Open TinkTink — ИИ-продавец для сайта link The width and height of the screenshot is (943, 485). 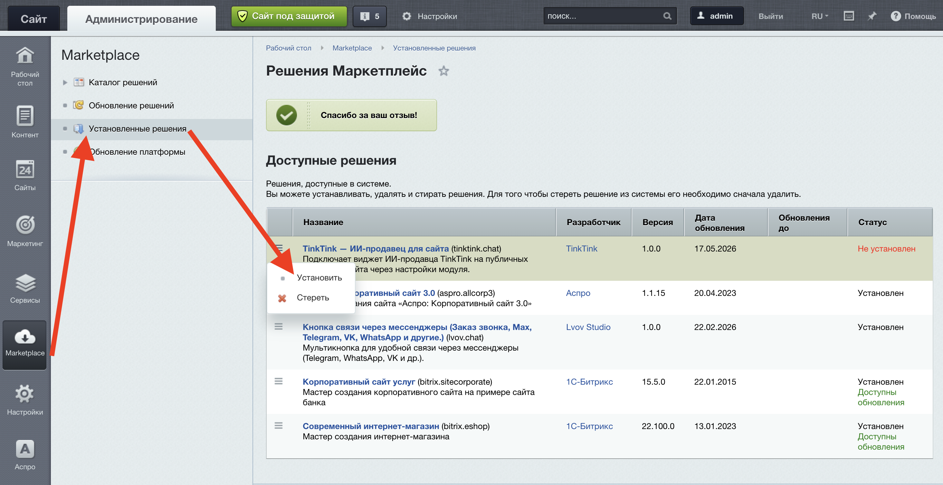coord(376,249)
